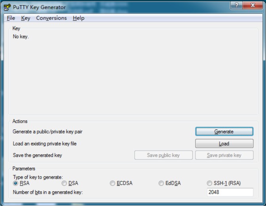Image resolution: width=266 pixels, height=206 pixels.
Task: Click Generate to create a key pair
Action: 224,131
